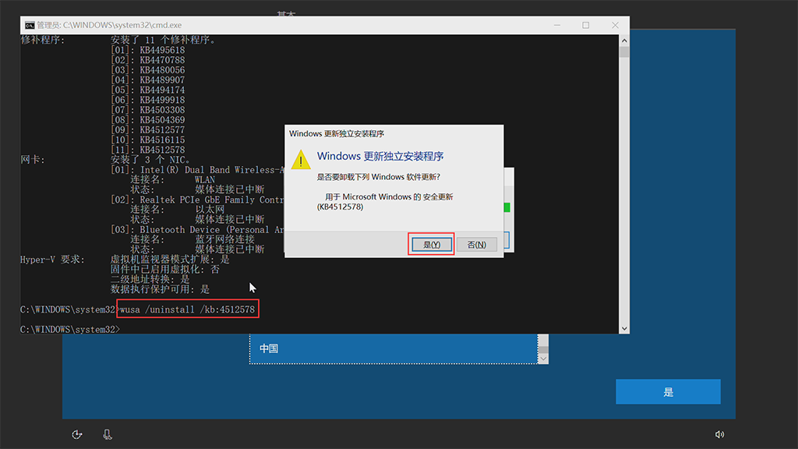This screenshot has width=798, height=449.
Task: Open the ease of access icon
Action: [x=77, y=434]
